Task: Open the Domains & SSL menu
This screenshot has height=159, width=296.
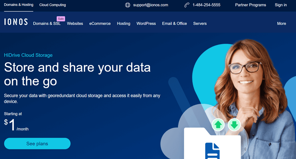Action: point(47,24)
